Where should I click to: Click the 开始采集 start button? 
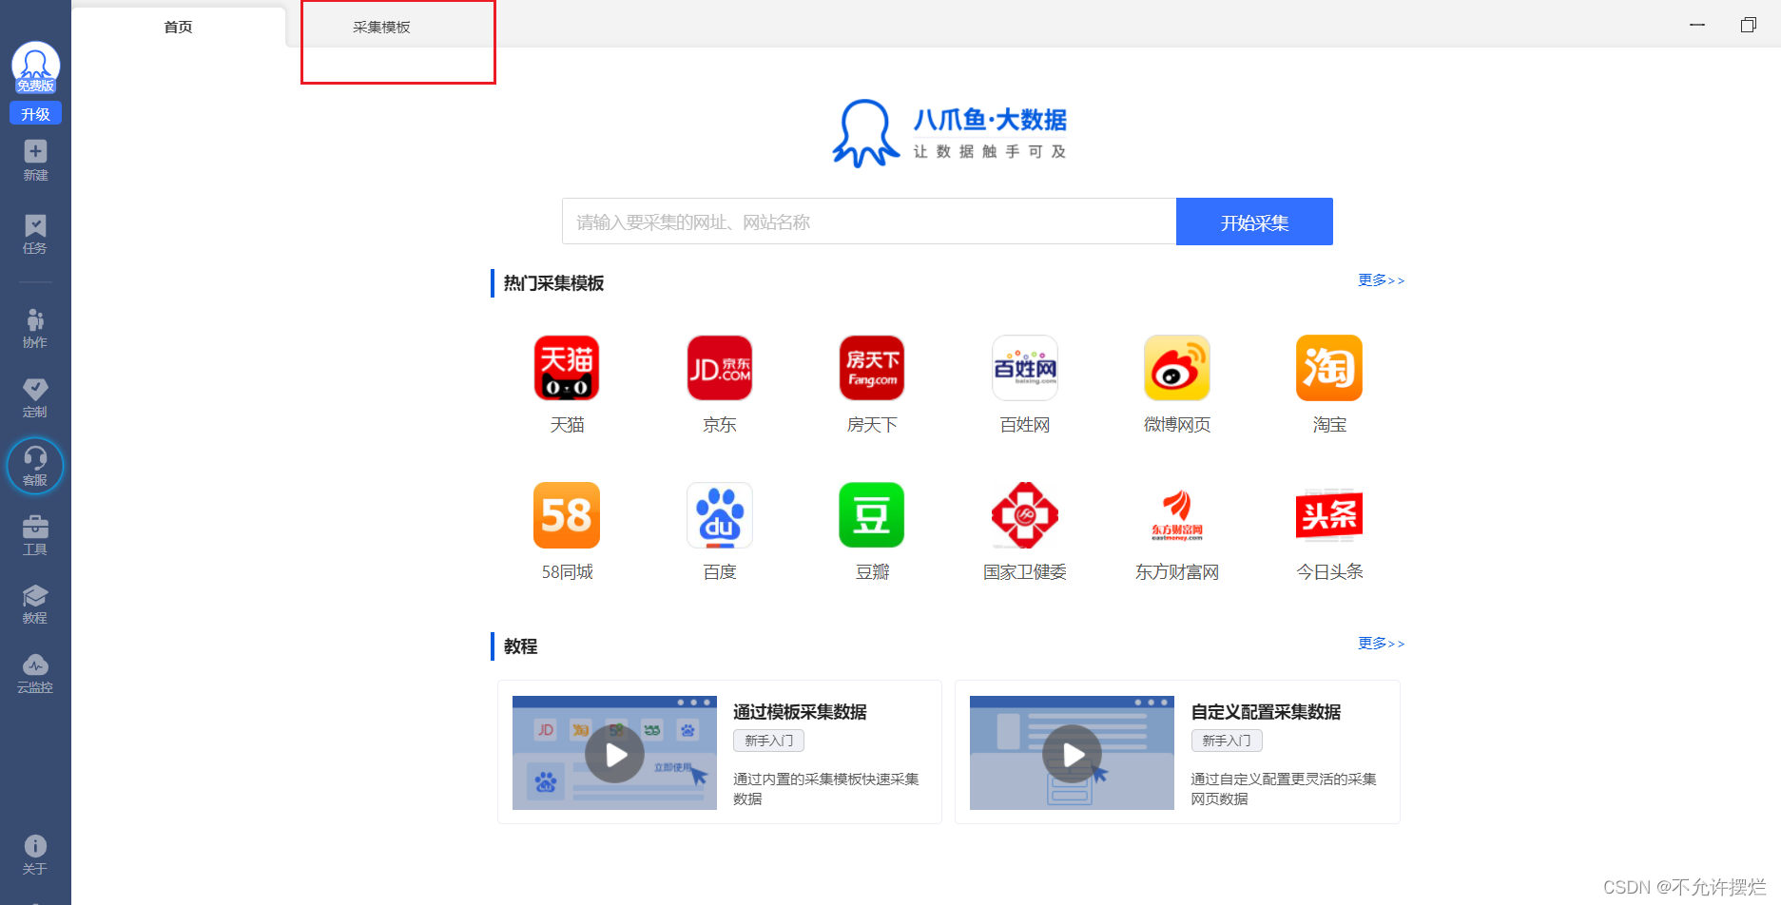click(x=1254, y=221)
